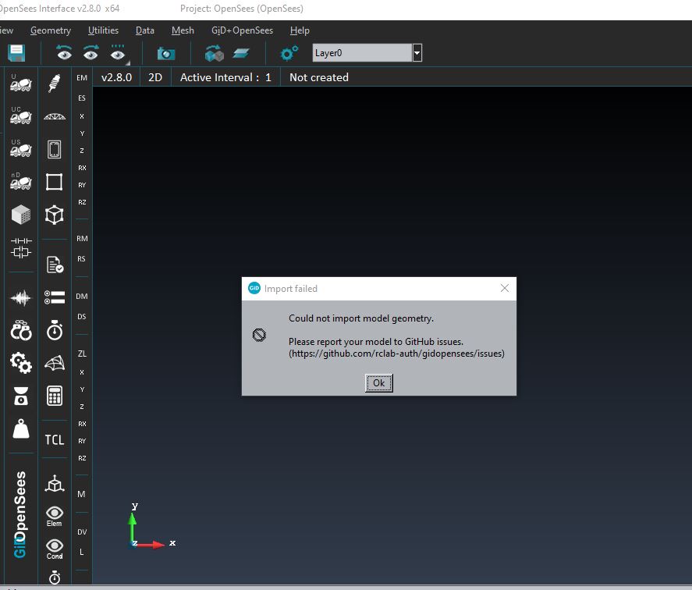The width and height of the screenshot is (692, 590).
Task: Click the RM toolbar button
Action: 82,238
